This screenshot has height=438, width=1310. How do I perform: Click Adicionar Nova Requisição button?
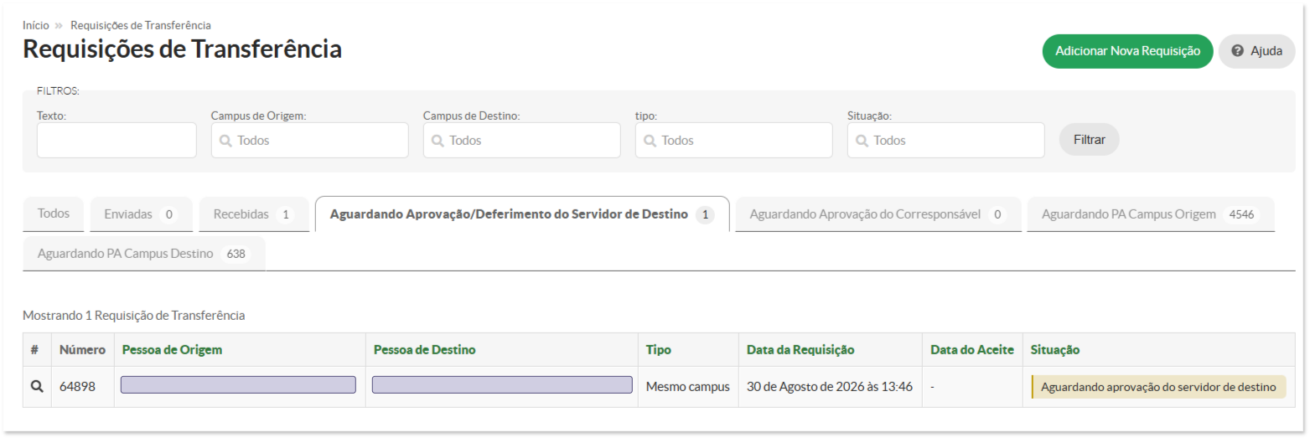pos(1128,51)
